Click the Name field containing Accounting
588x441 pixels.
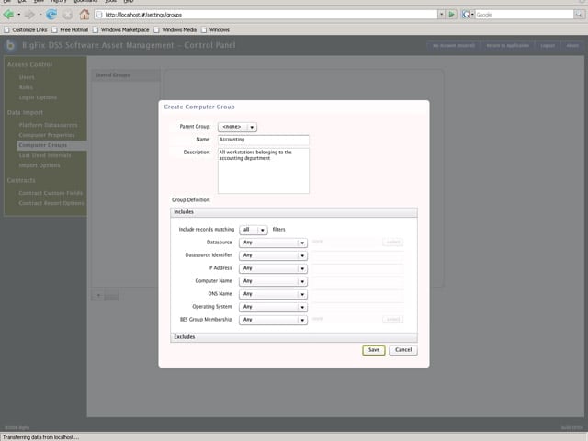pos(264,140)
